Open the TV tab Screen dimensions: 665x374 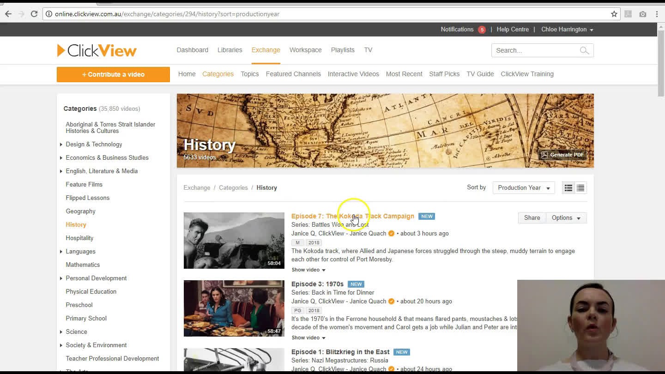click(368, 50)
